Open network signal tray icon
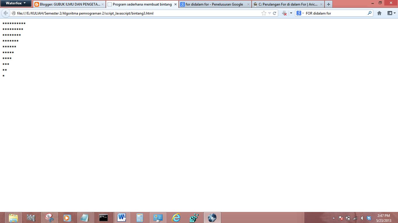 (x=355, y=218)
